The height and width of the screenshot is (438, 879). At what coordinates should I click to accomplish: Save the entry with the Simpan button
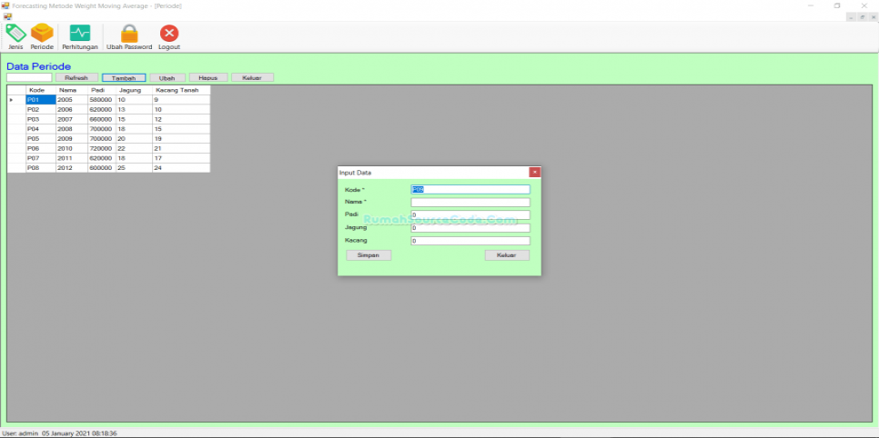(369, 255)
